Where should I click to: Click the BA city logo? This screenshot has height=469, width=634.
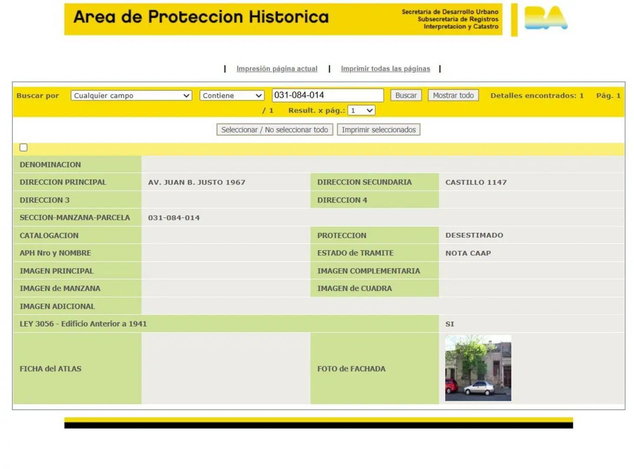[545, 18]
